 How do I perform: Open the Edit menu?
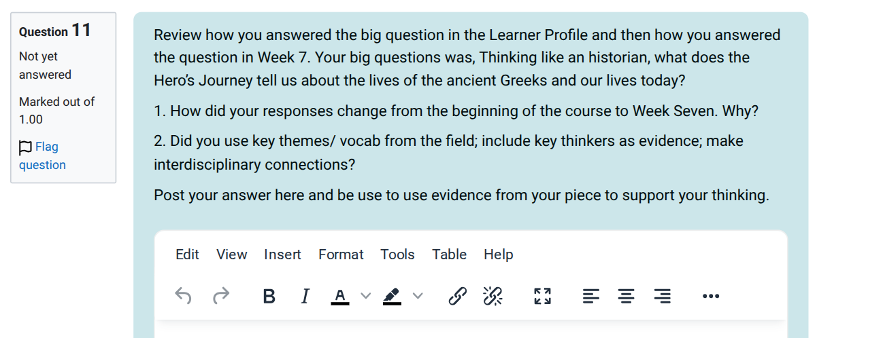coord(187,255)
